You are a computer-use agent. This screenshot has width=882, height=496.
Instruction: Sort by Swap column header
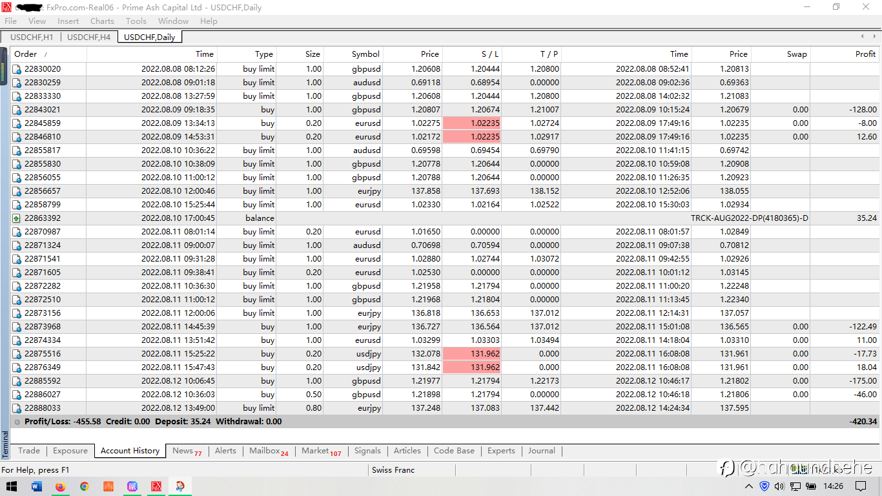(781, 54)
